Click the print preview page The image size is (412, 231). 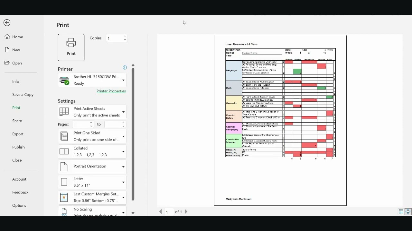coord(280,120)
